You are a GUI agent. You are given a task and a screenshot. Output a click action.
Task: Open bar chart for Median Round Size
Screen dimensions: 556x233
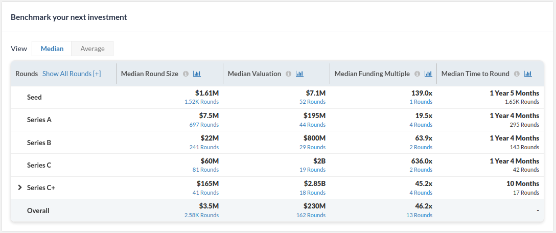pos(197,74)
